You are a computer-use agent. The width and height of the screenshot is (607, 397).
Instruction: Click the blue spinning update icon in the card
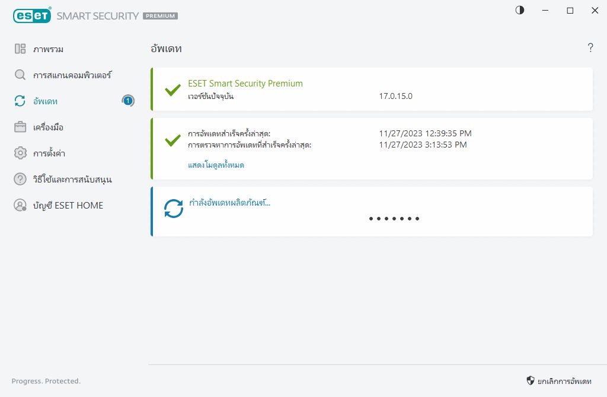click(174, 209)
